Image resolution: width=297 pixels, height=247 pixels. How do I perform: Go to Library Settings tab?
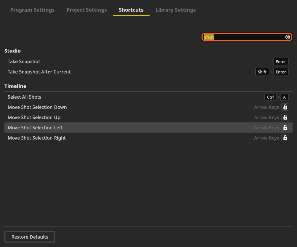[x=176, y=10]
